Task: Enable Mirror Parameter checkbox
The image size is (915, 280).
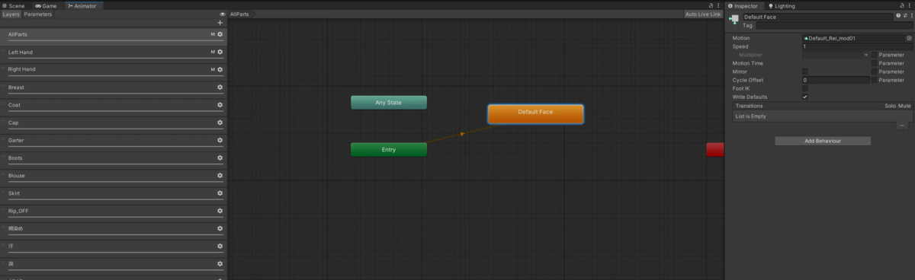Action: pos(875,72)
